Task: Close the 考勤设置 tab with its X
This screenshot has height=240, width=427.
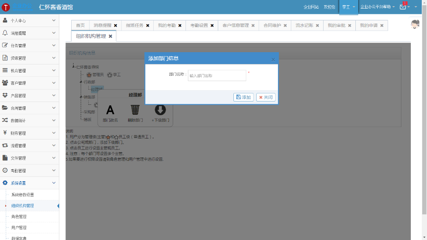Action: (x=212, y=26)
